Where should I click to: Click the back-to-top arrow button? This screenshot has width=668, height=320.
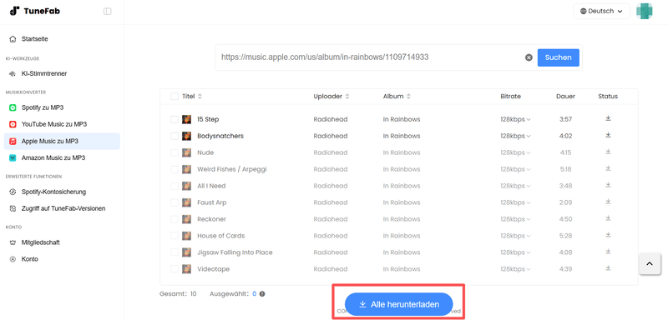point(650,263)
